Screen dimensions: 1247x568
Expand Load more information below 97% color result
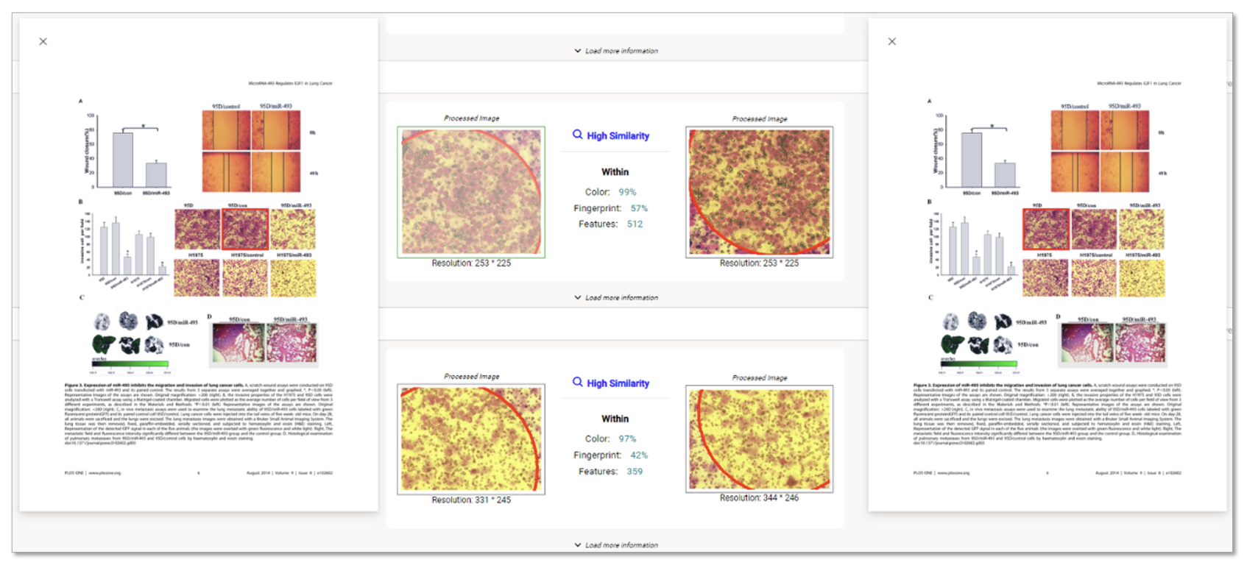pos(615,545)
